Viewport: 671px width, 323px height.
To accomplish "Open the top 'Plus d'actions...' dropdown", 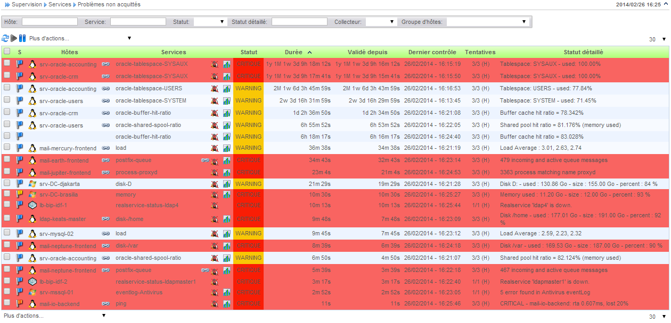I will point(80,38).
